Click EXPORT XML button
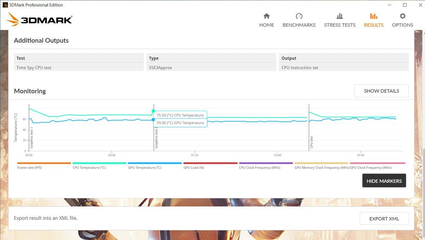This screenshot has width=425, height=240. (x=384, y=218)
